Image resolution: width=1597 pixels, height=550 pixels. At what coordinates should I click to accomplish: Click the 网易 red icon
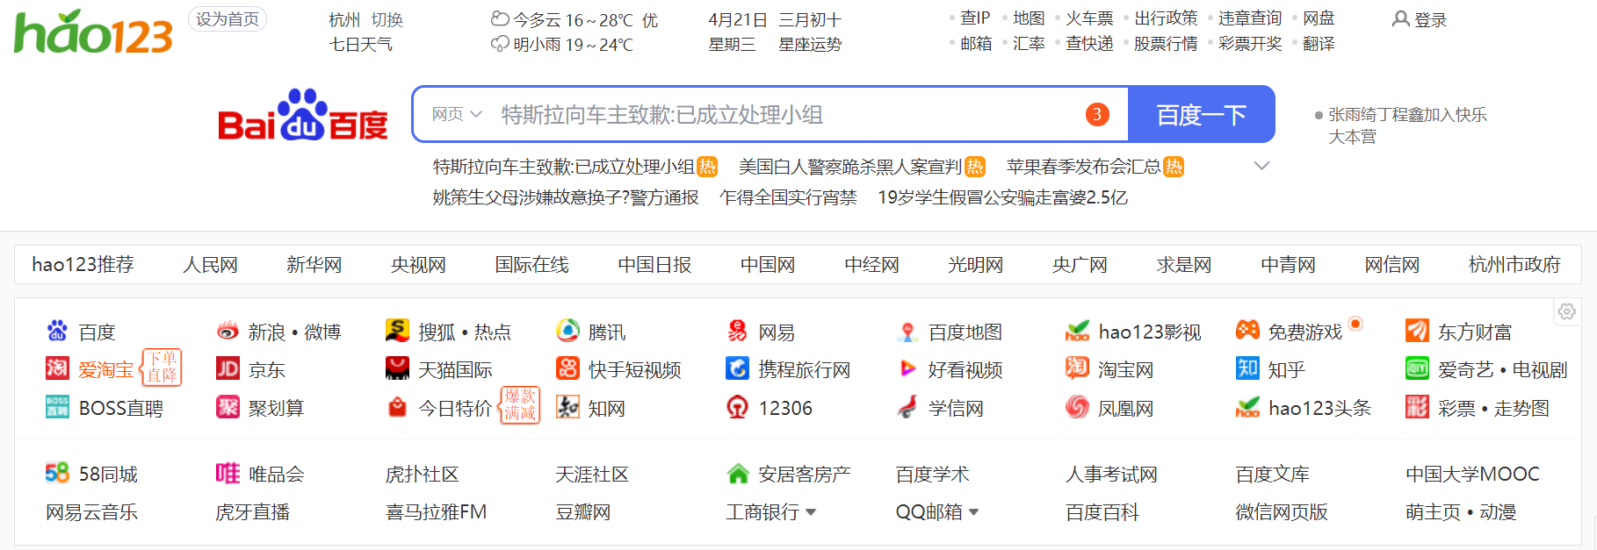point(737,331)
